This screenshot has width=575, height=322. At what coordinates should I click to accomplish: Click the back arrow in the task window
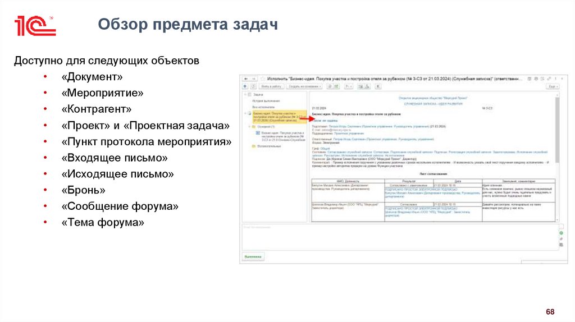[x=246, y=79]
